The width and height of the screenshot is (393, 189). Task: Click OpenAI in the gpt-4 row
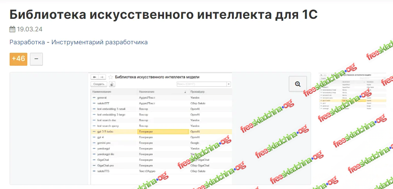tap(195, 137)
